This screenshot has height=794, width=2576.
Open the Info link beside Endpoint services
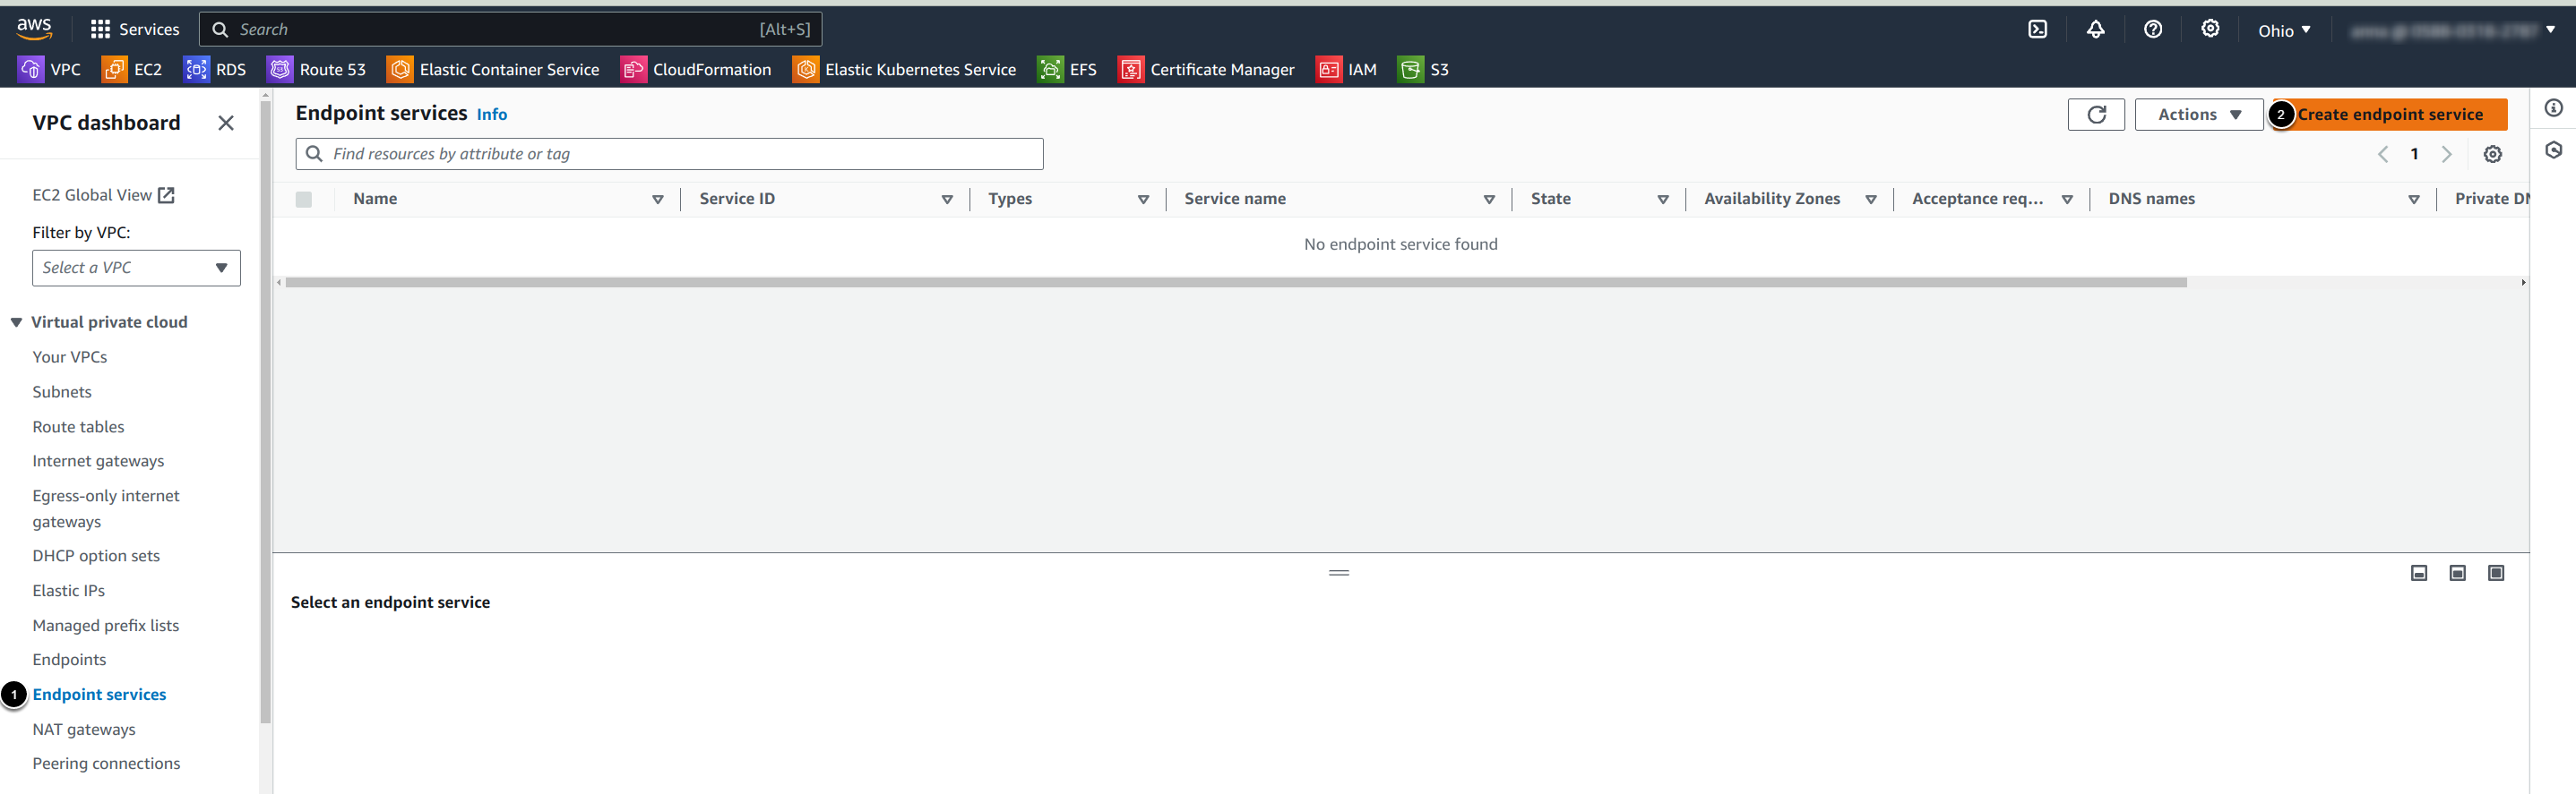[x=492, y=115]
